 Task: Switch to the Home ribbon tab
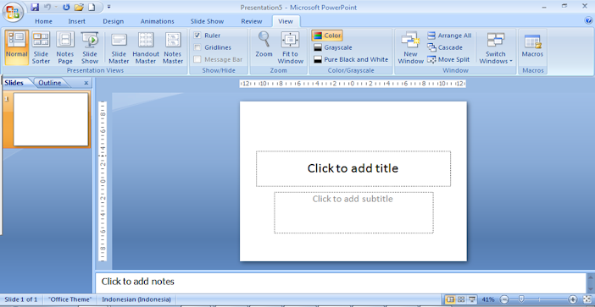coord(43,21)
